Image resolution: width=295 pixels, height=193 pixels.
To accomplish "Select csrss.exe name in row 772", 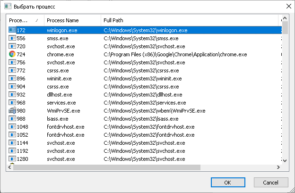I will (x=58, y=70).
